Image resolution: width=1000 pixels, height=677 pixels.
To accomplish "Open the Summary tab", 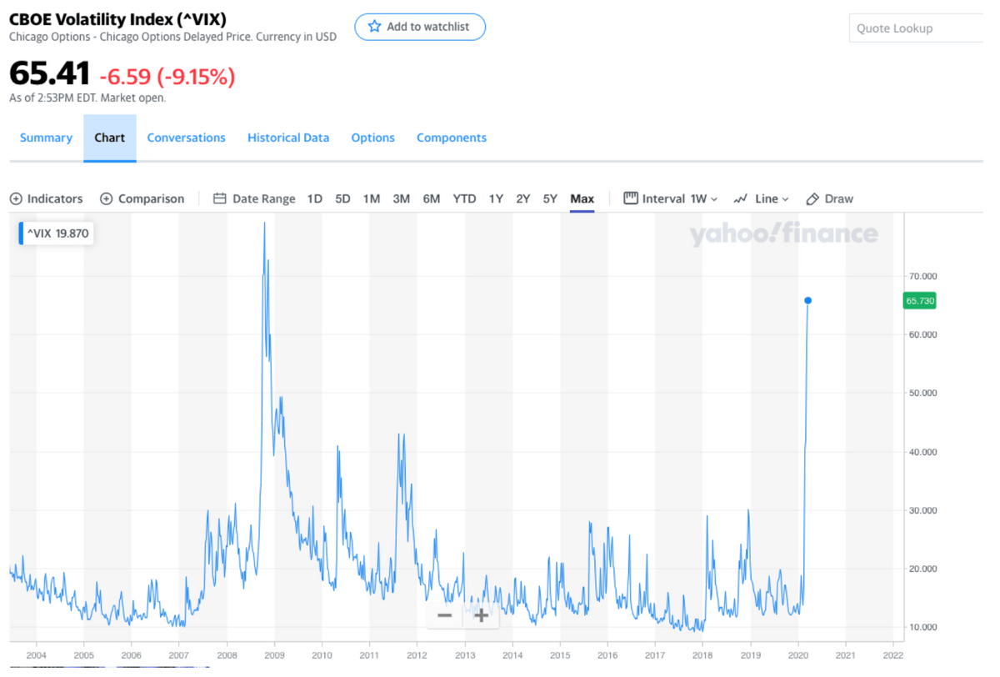I will (x=46, y=138).
